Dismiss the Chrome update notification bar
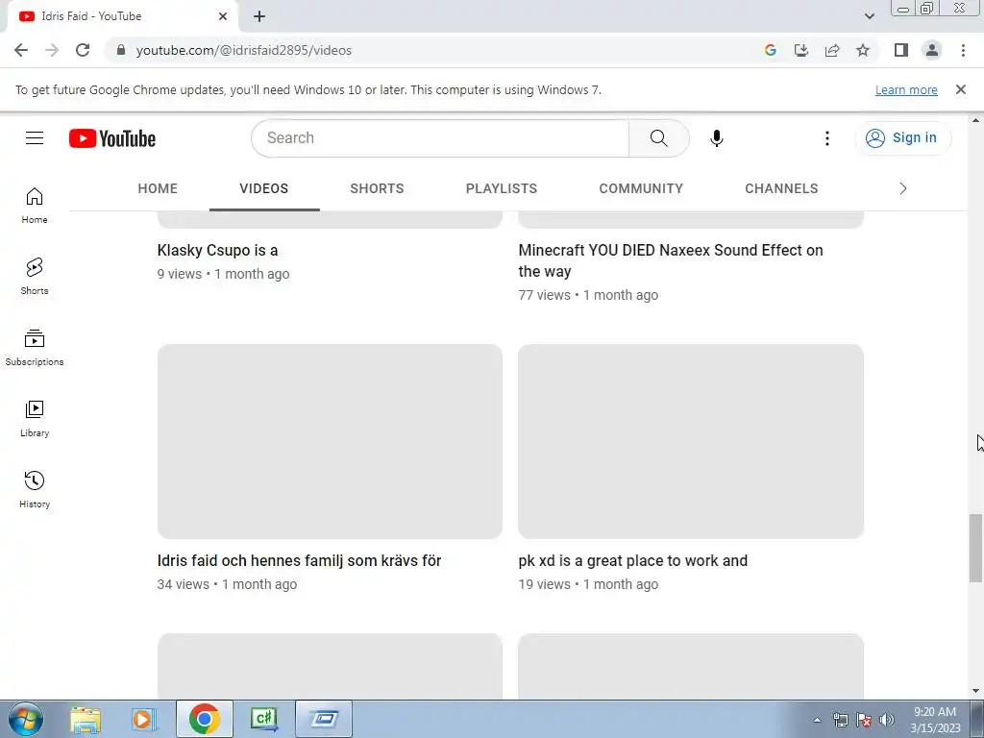The image size is (984, 738). pos(960,89)
